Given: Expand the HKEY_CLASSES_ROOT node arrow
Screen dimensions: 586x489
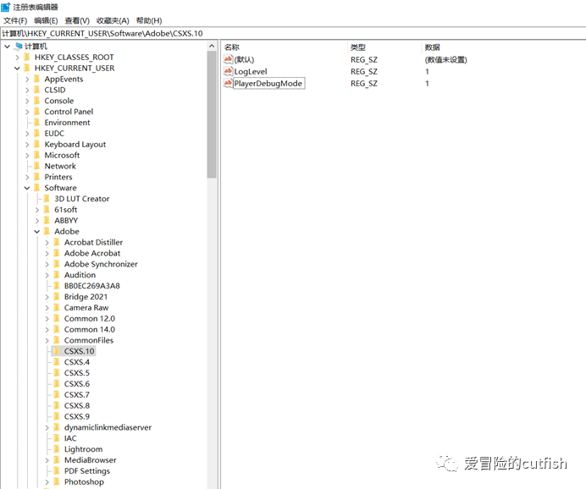Looking at the screenshot, I should 17,58.
